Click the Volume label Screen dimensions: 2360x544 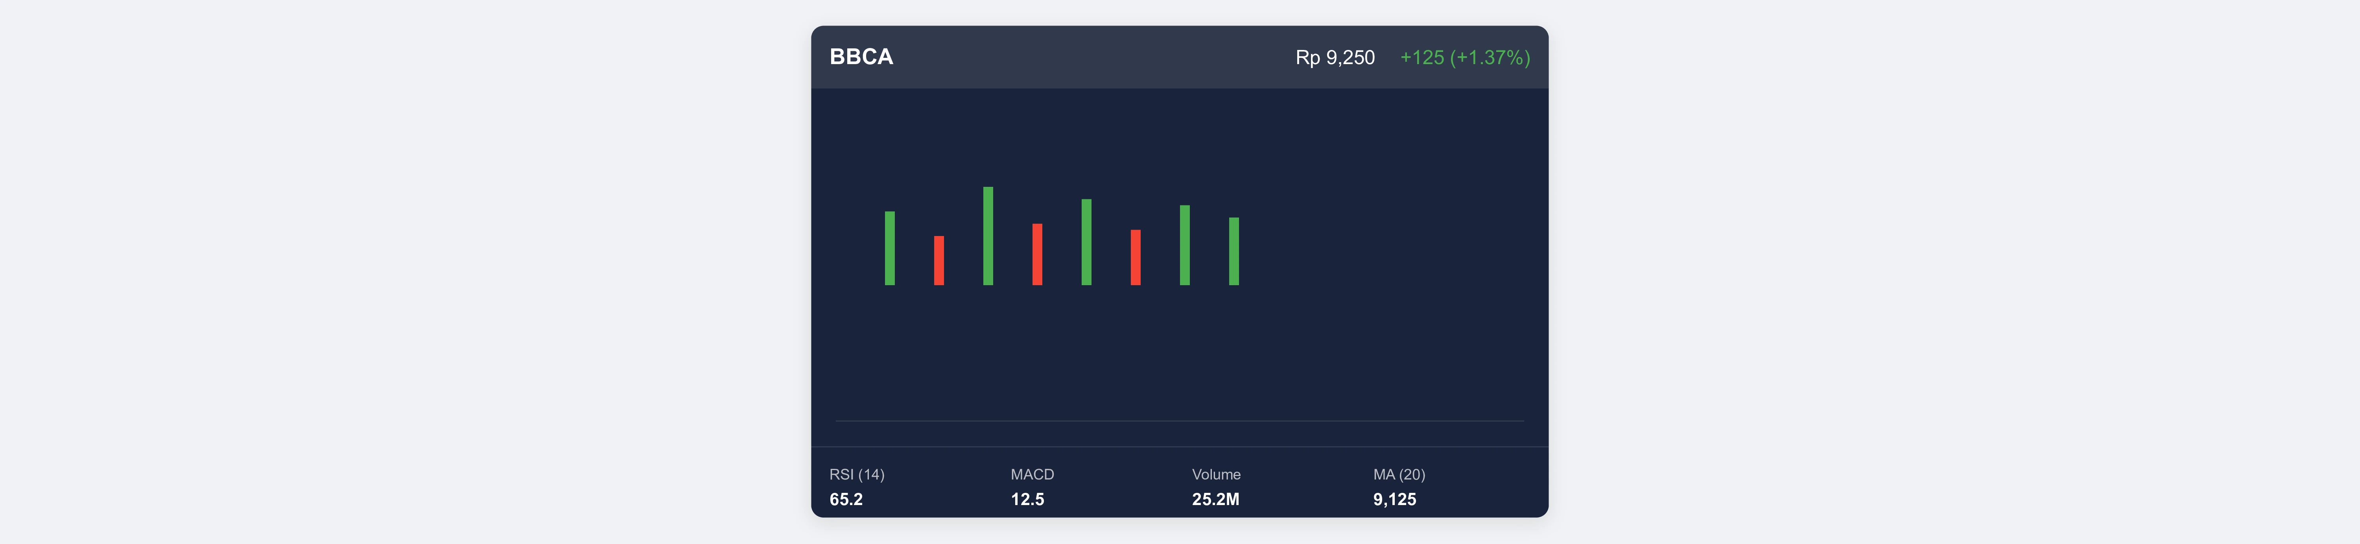(x=1216, y=474)
